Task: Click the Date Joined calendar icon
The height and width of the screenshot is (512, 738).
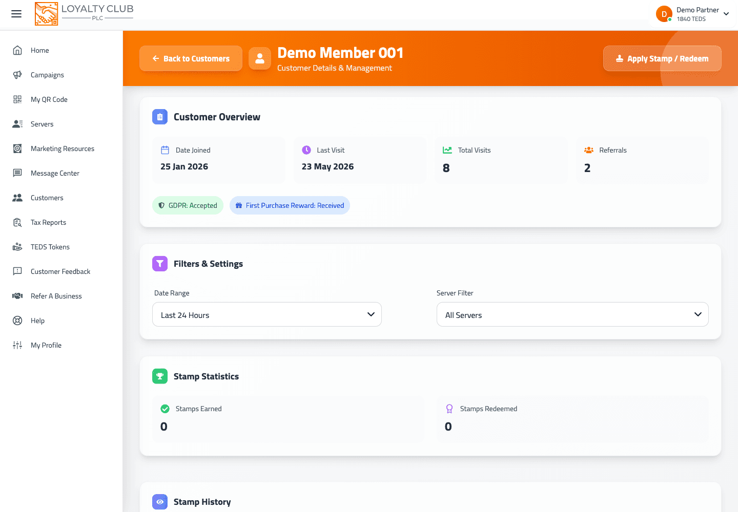Action: click(x=165, y=150)
